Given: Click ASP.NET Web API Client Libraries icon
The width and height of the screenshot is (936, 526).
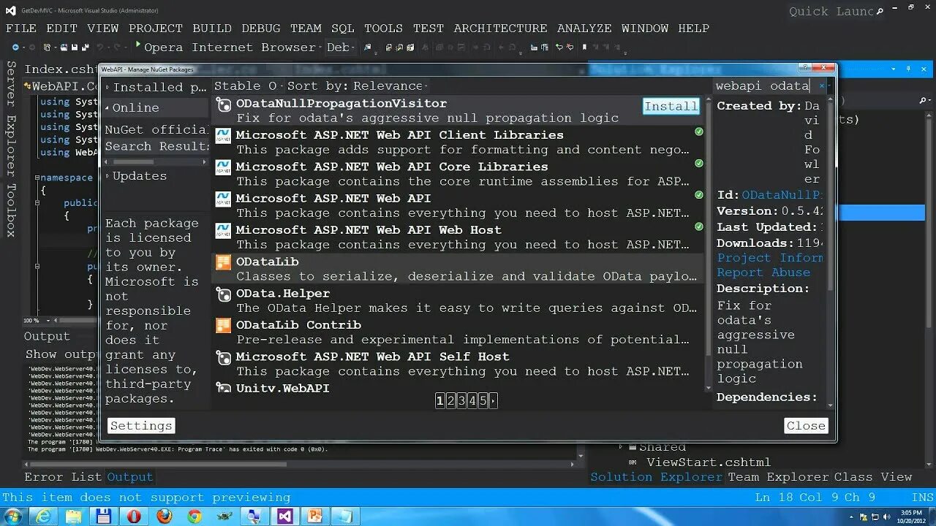Looking at the screenshot, I should tap(224, 136).
